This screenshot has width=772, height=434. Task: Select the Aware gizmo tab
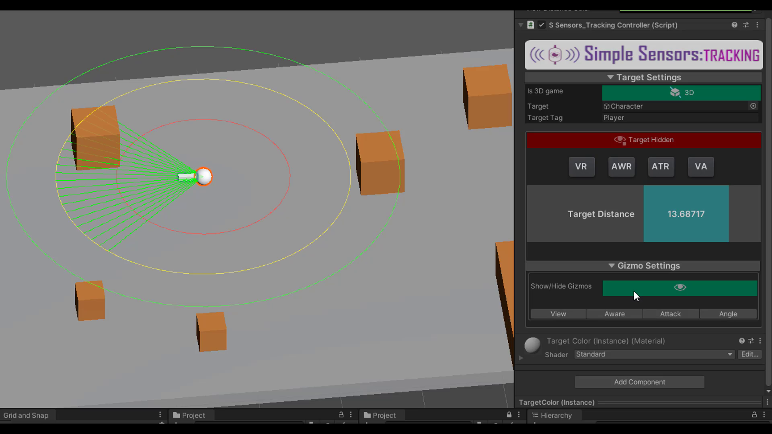[x=614, y=314]
